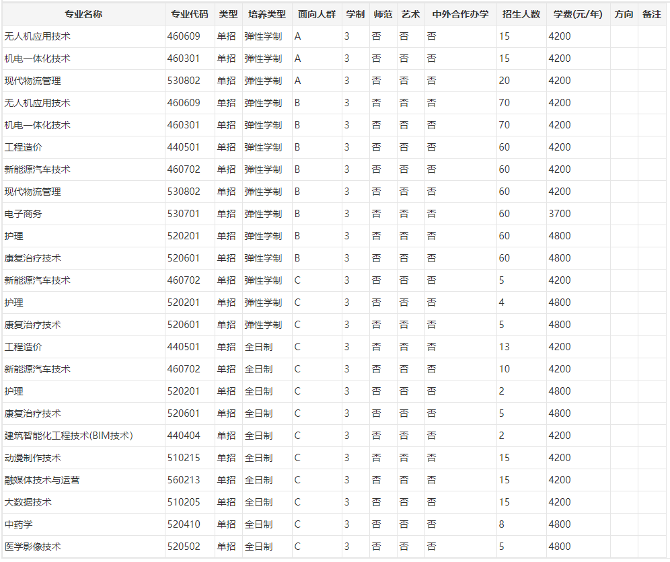Select major code 510205
The height and width of the screenshot is (562, 670).
[x=184, y=502]
